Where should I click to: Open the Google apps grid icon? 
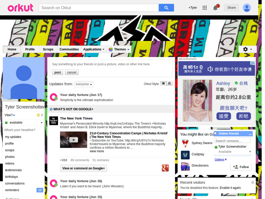click(205, 8)
